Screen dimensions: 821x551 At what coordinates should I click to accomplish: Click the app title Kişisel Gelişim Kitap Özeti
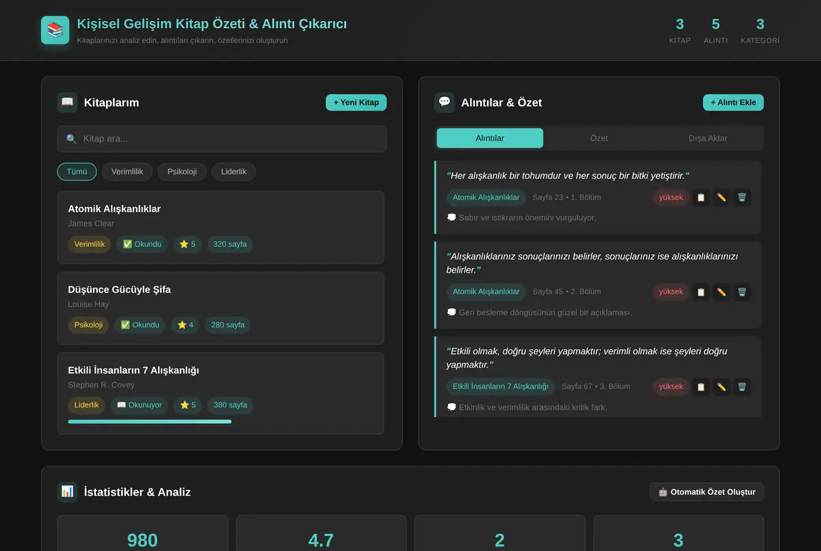click(211, 24)
